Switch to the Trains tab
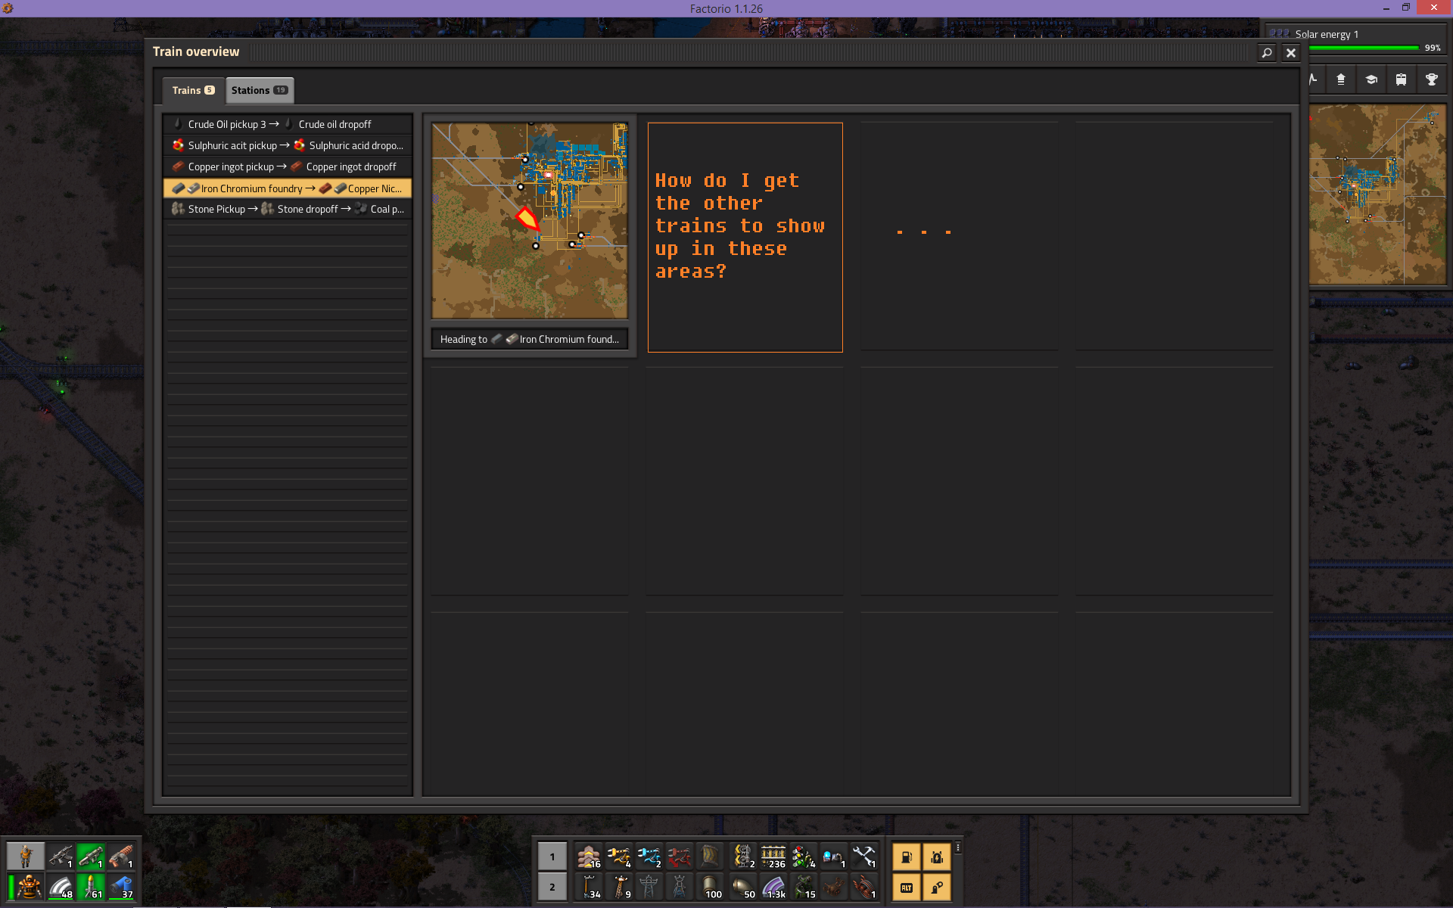 point(193,90)
